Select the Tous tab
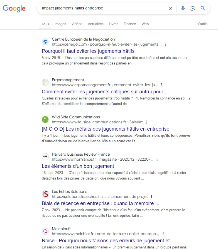This screenshot has height=249, width=218. (x=45, y=24)
